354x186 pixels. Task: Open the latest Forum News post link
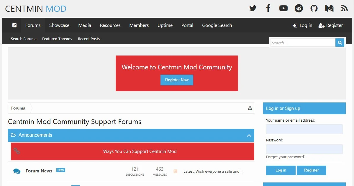click(x=219, y=171)
